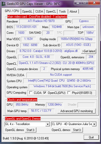Uncheck the OpenCL(GPU) checkbox

point(45,93)
